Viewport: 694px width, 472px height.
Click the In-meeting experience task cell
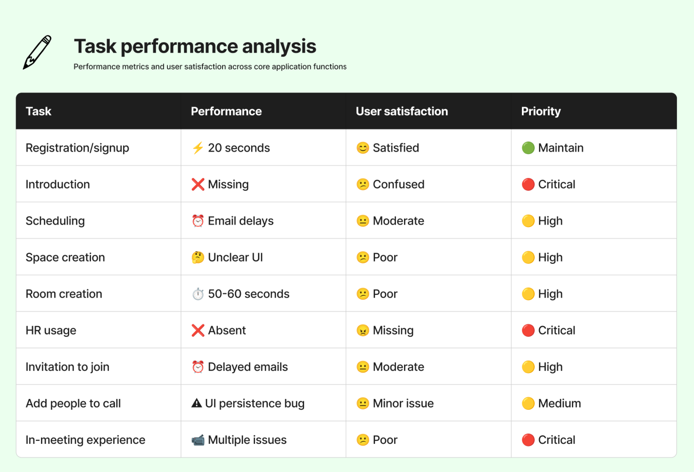pos(99,439)
